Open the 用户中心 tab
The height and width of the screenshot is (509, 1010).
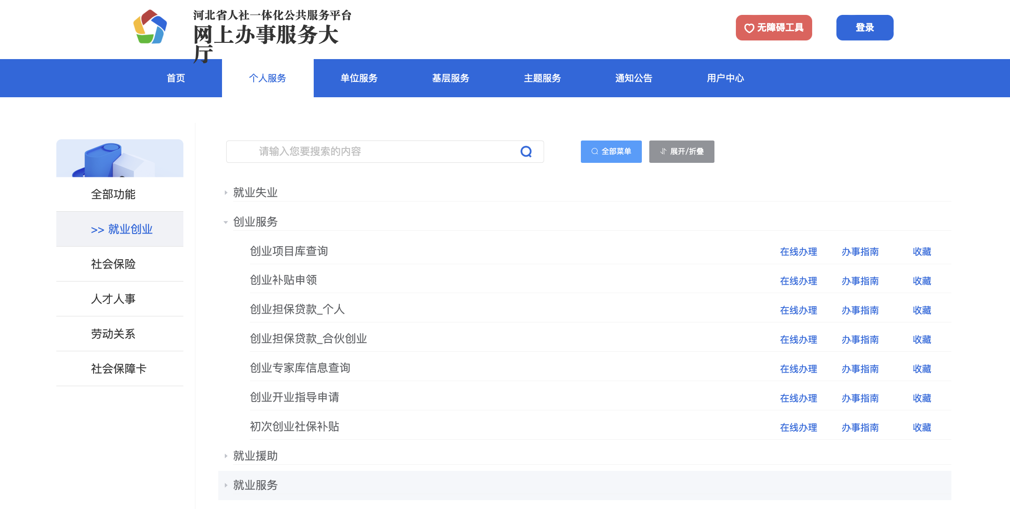[x=725, y=78]
